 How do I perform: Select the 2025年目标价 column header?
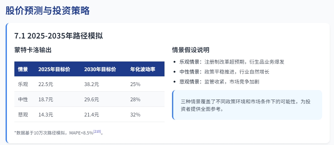54,69
